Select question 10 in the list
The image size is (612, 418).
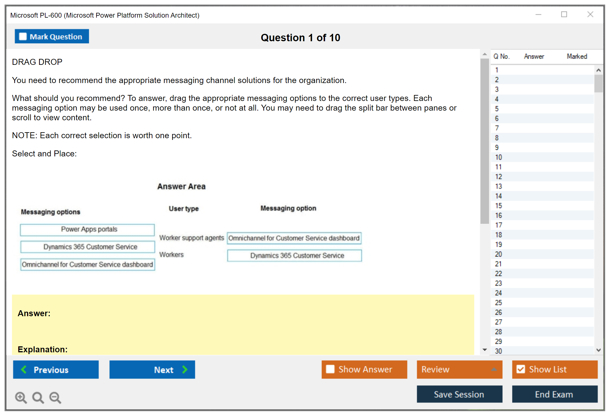(498, 157)
